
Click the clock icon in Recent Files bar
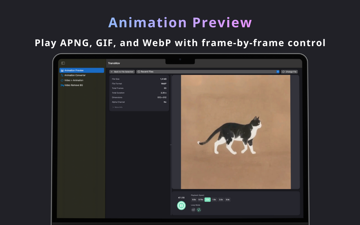[139, 71]
